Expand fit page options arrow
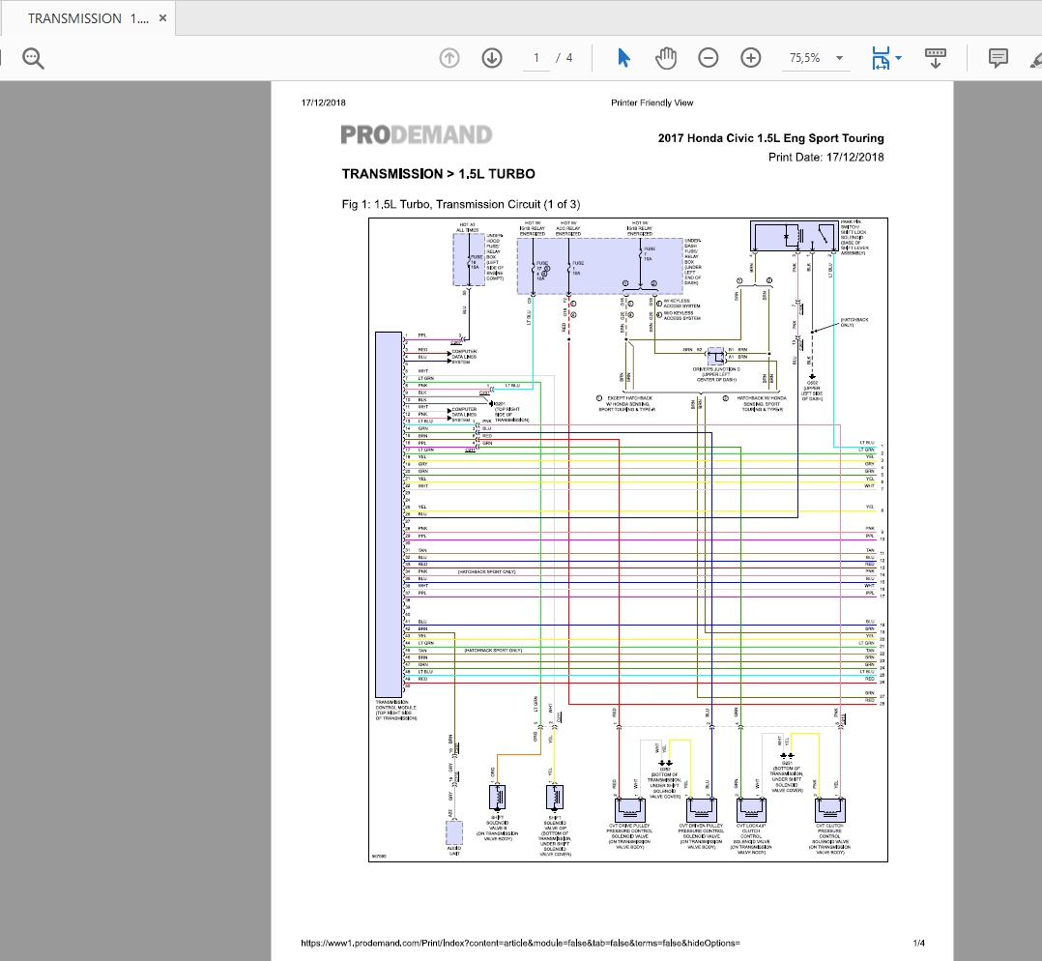This screenshot has height=961, width=1042. [899, 58]
